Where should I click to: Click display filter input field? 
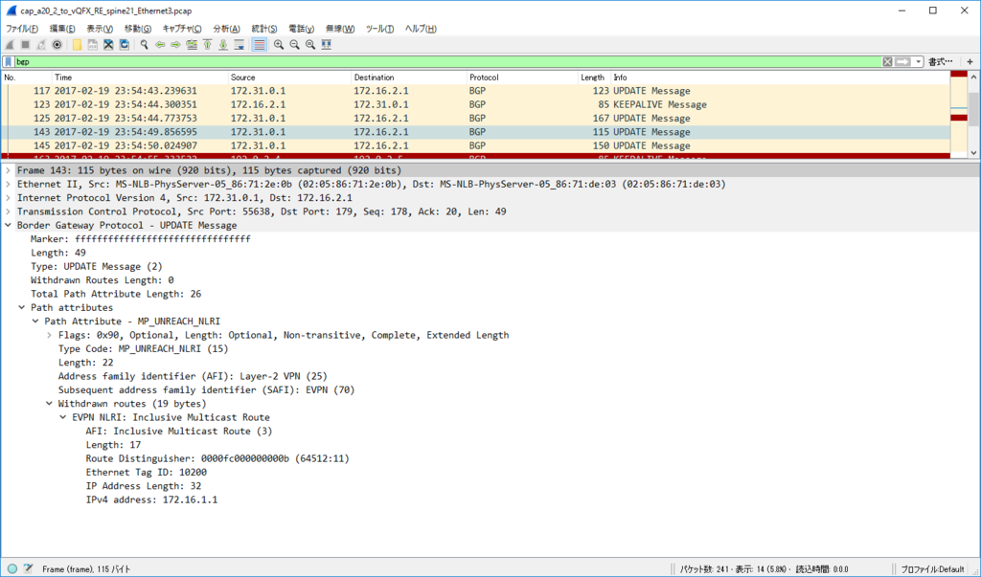[x=447, y=62]
